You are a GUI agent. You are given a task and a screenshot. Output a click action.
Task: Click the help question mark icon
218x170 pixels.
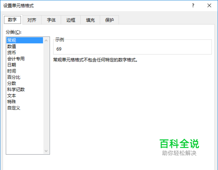(x=193, y=6)
